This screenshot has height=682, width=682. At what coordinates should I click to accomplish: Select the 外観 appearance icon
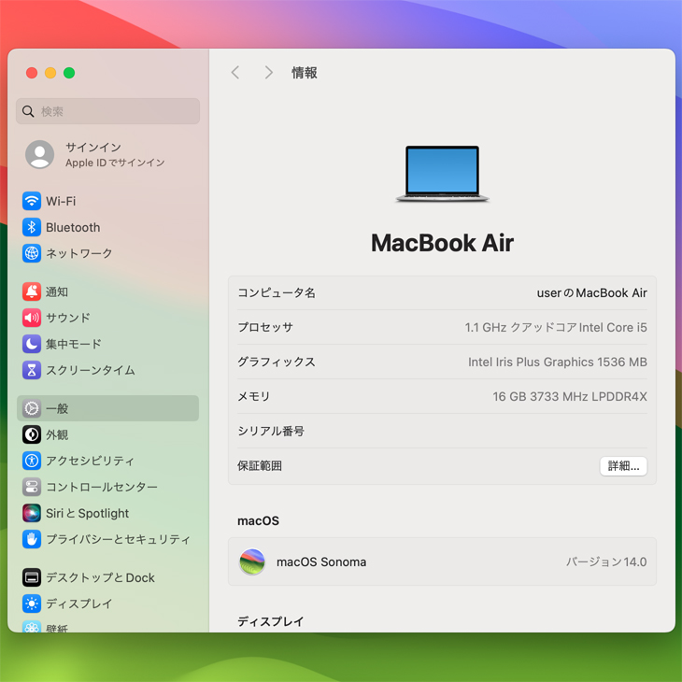click(32, 434)
